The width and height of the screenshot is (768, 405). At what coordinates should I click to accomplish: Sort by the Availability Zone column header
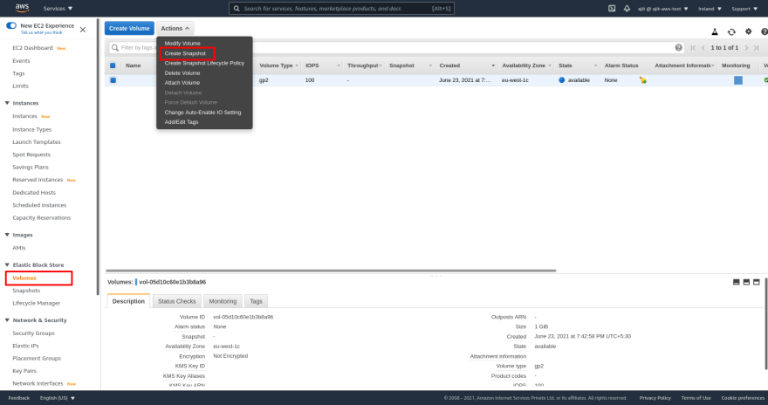[524, 65]
